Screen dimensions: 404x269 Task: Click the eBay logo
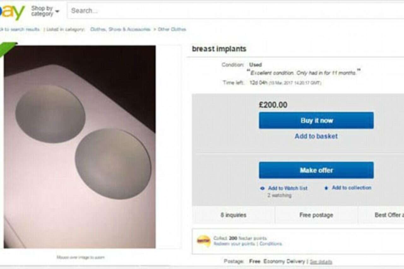(12, 12)
